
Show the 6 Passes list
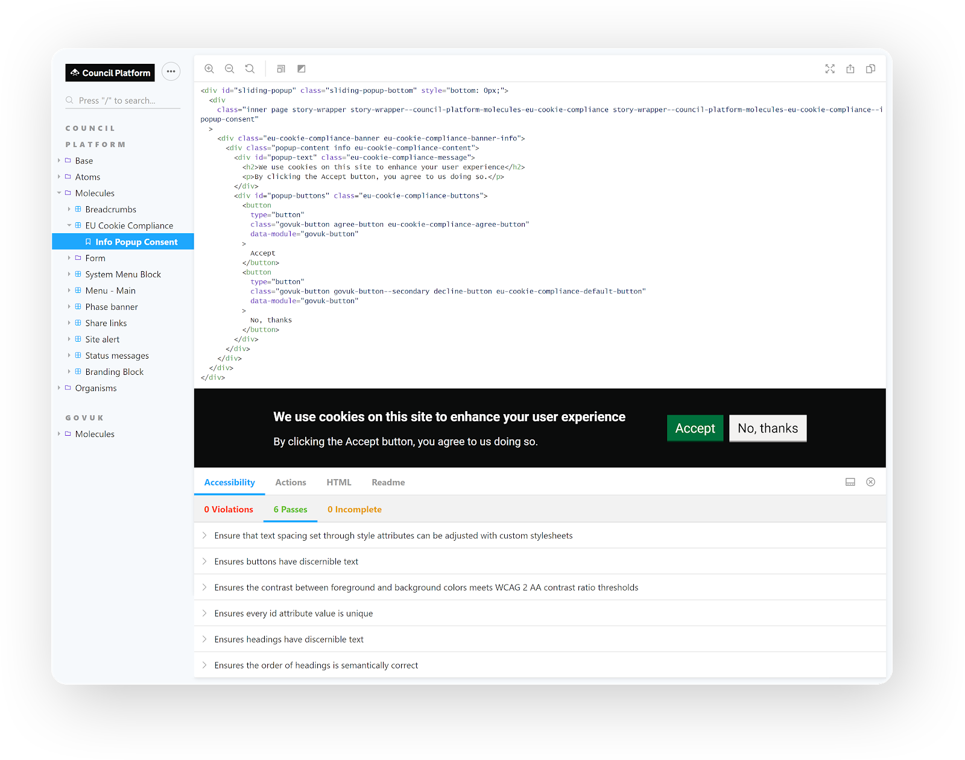(290, 509)
